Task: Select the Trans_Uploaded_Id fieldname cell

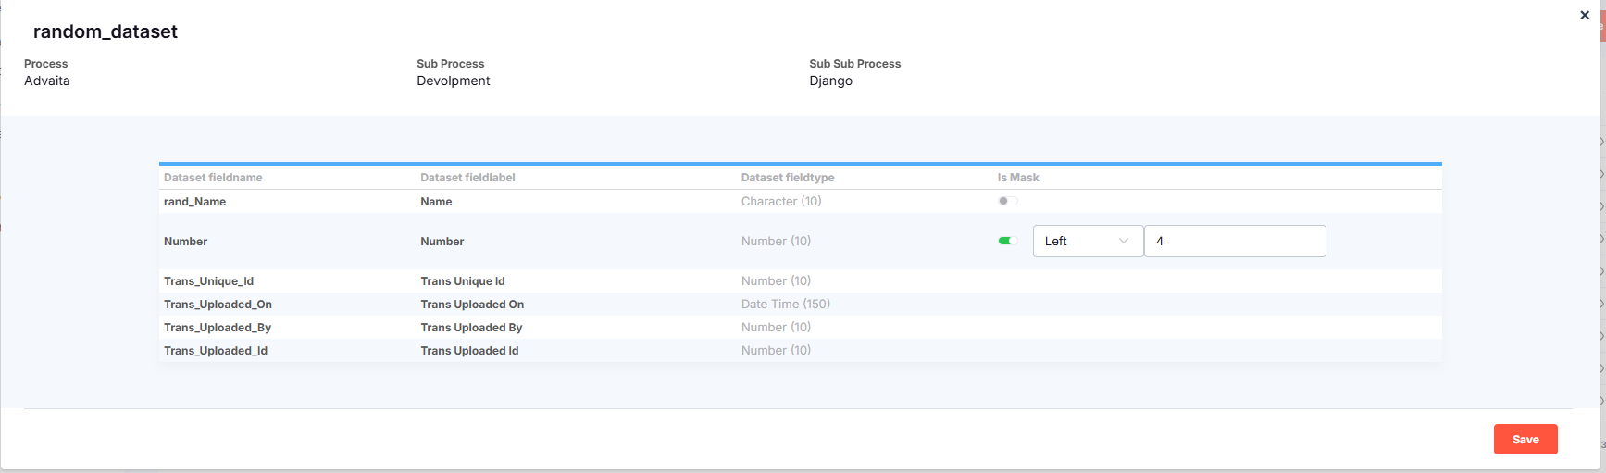Action: tap(216, 351)
